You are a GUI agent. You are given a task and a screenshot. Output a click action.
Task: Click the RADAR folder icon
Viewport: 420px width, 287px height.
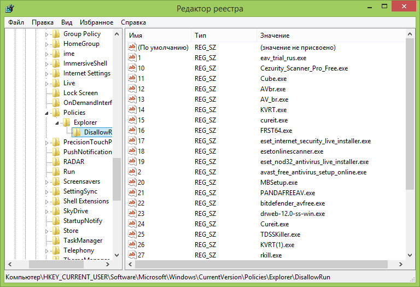pos(56,162)
